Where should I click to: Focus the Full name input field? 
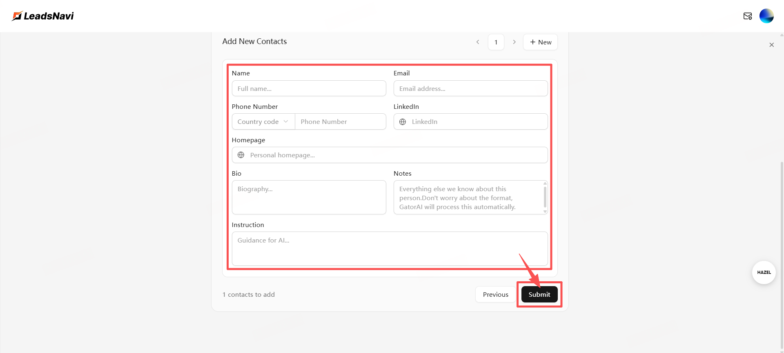click(309, 88)
